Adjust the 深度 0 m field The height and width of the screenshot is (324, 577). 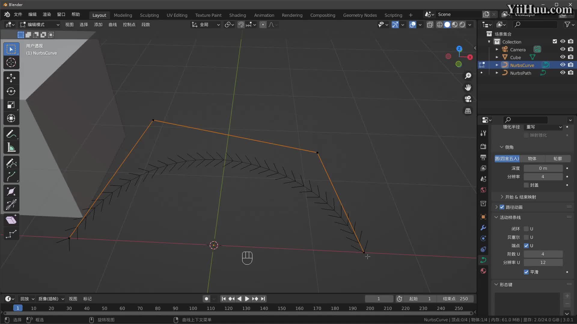[x=543, y=168]
